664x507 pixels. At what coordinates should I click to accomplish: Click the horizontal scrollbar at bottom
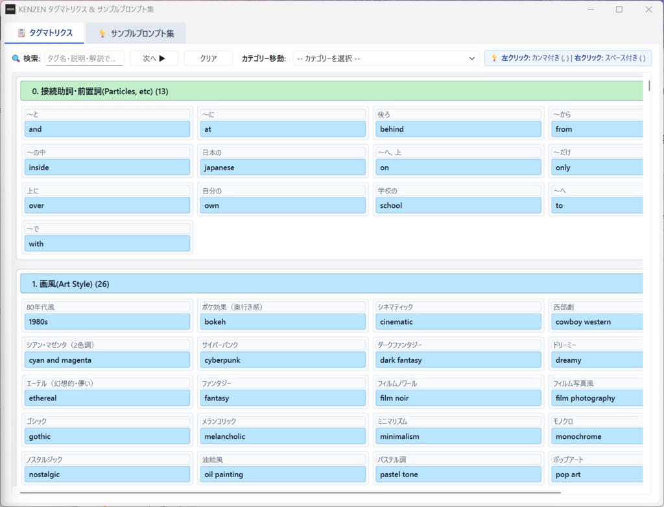(290, 493)
